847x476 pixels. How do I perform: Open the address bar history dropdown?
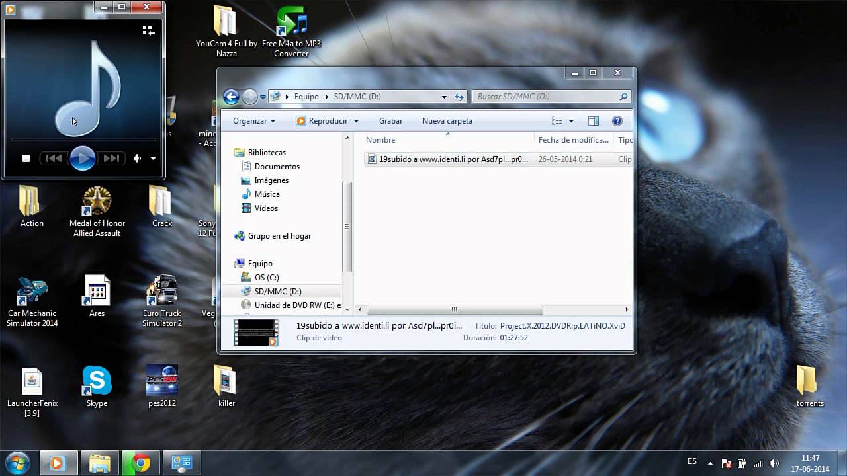pos(444,97)
